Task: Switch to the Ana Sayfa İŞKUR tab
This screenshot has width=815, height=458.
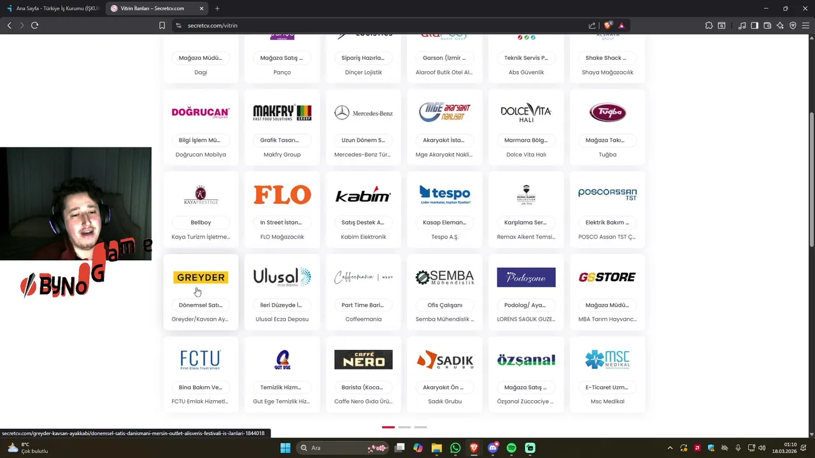Action: coord(52,8)
